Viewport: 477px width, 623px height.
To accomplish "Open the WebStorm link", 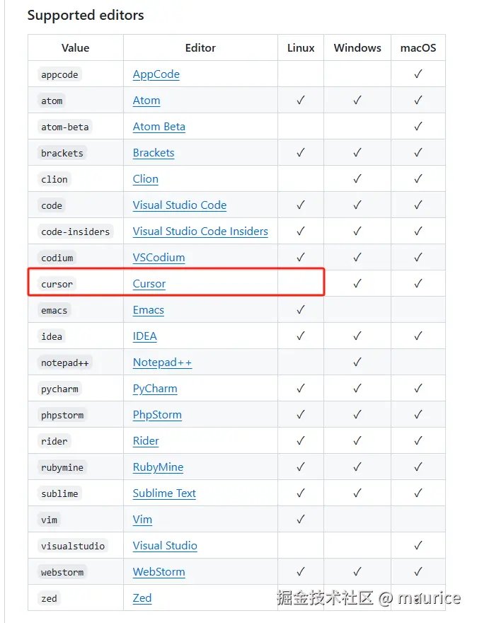I will pyautogui.click(x=159, y=572).
